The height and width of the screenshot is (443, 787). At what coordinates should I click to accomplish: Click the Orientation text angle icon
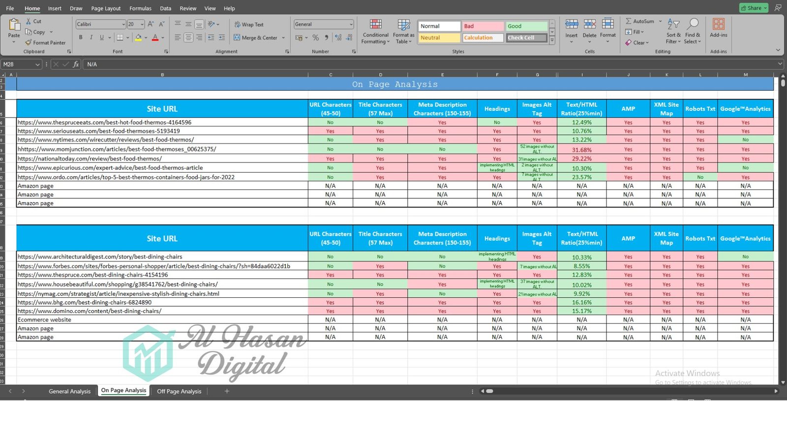click(x=211, y=24)
